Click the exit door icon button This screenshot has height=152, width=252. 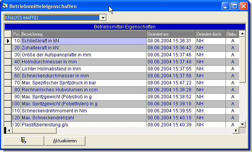(x=24, y=141)
